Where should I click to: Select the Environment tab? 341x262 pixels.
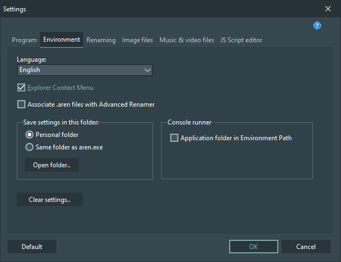(62, 40)
